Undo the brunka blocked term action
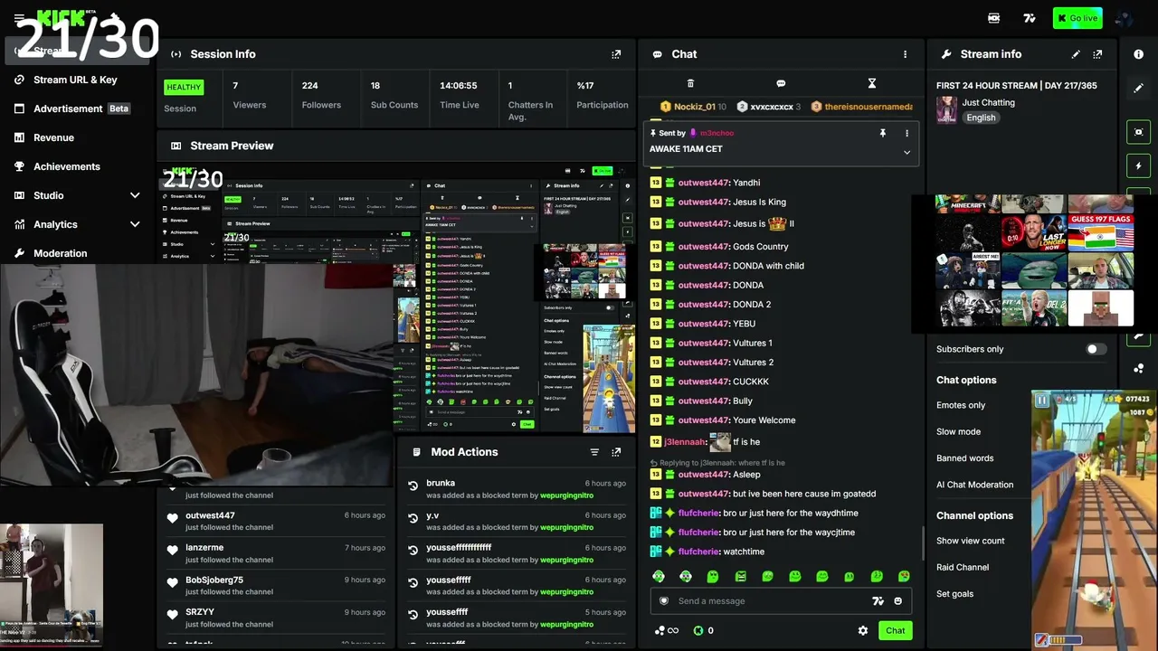The width and height of the screenshot is (1158, 651). 413,486
